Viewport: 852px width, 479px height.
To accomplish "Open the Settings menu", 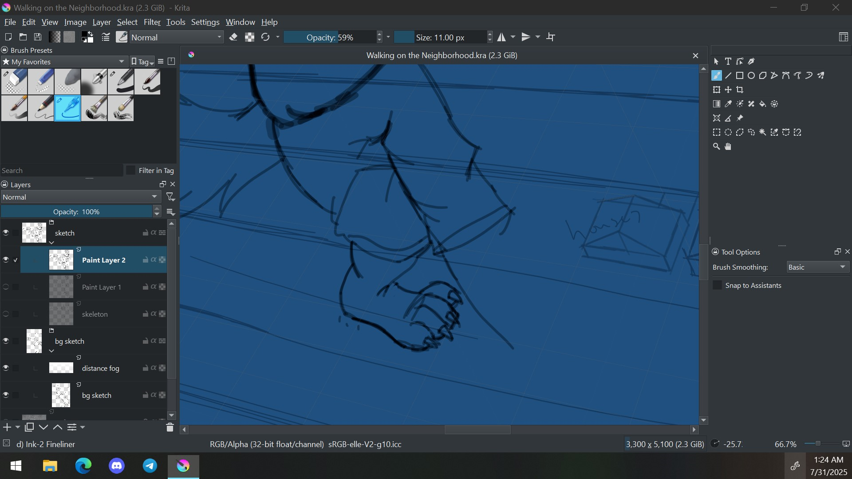I will 205,22.
